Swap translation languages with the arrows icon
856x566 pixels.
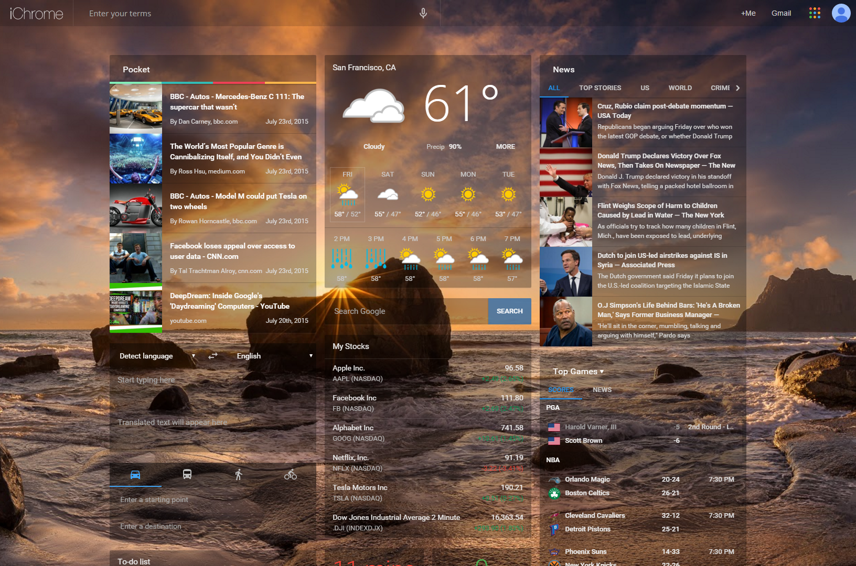(213, 356)
